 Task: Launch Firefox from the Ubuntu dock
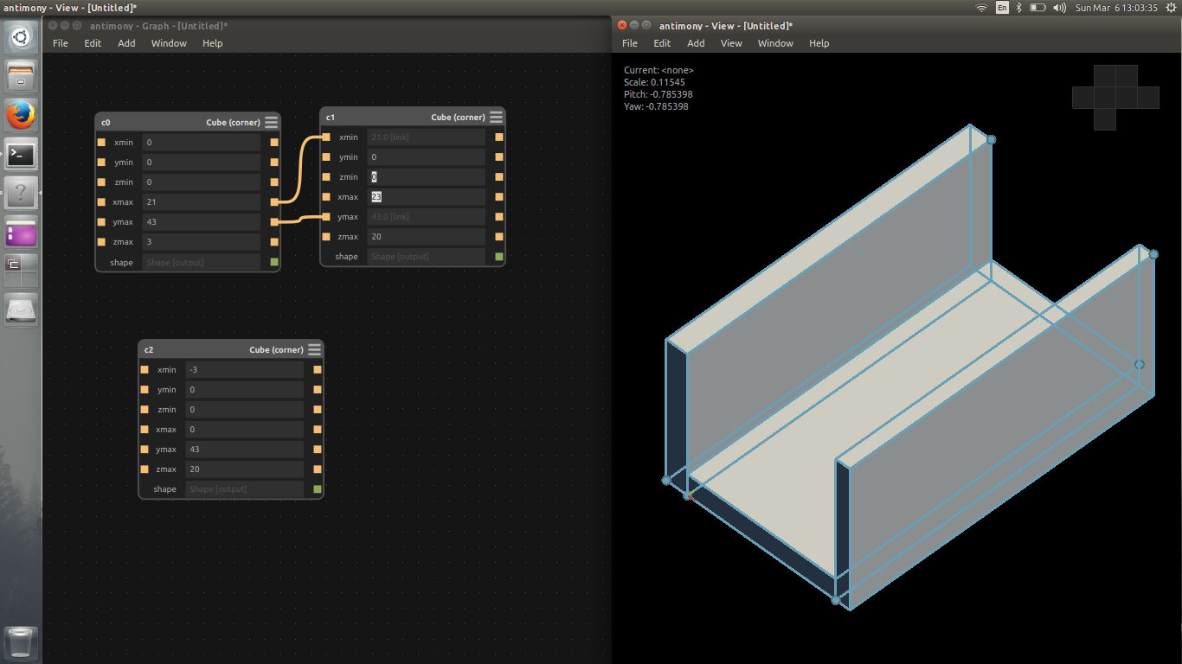(22, 114)
